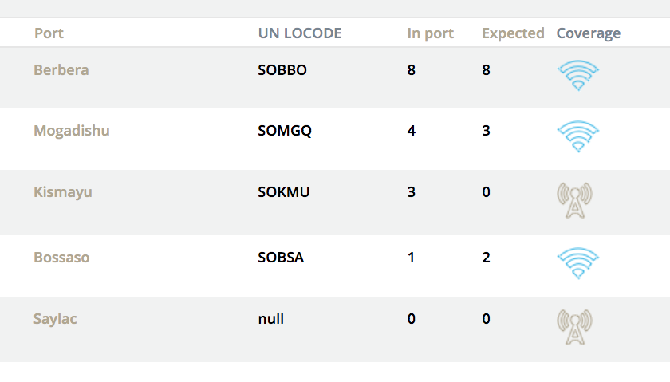The image size is (670, 382).
Task: Select the SOKMU locode cell
Action: pyautogui.click(x=283, y=192)
